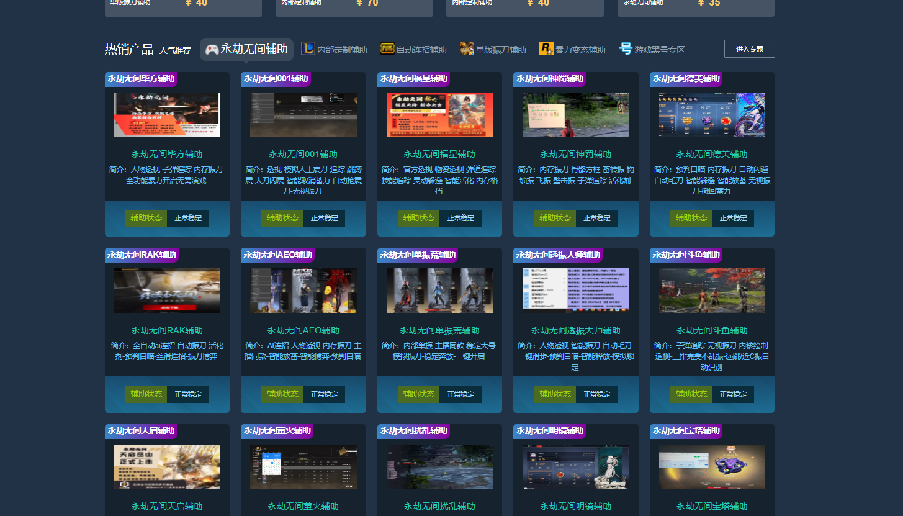Open the 永劫无间透振大师辅助 title link
903x516 pixels.
pos(575,330)
